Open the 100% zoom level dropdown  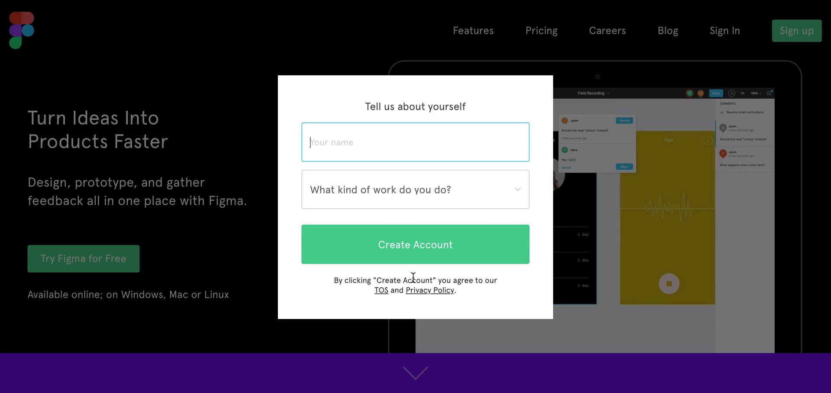click(x=757, y=93)
